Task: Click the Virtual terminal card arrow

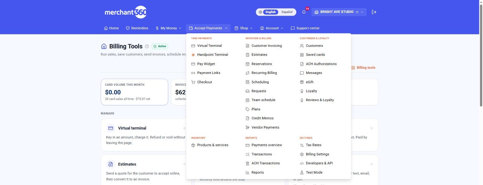Action: [184, 128]
